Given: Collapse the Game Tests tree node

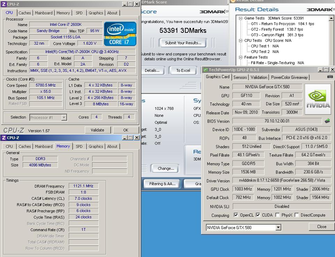Looking at the screenshot, I should coord(240,18).
